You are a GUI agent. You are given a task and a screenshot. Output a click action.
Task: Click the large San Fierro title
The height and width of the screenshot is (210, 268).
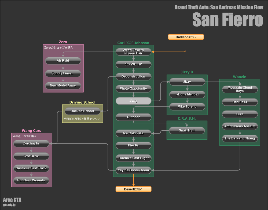click(x=228, y=20)
